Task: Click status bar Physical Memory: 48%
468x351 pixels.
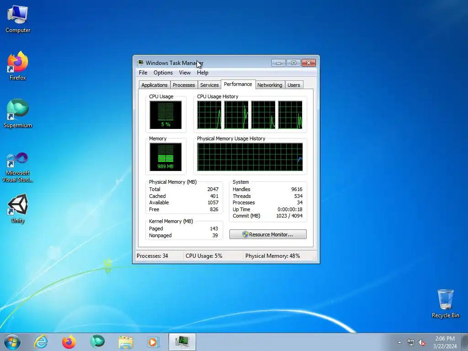Action: (x=272, y=256)
